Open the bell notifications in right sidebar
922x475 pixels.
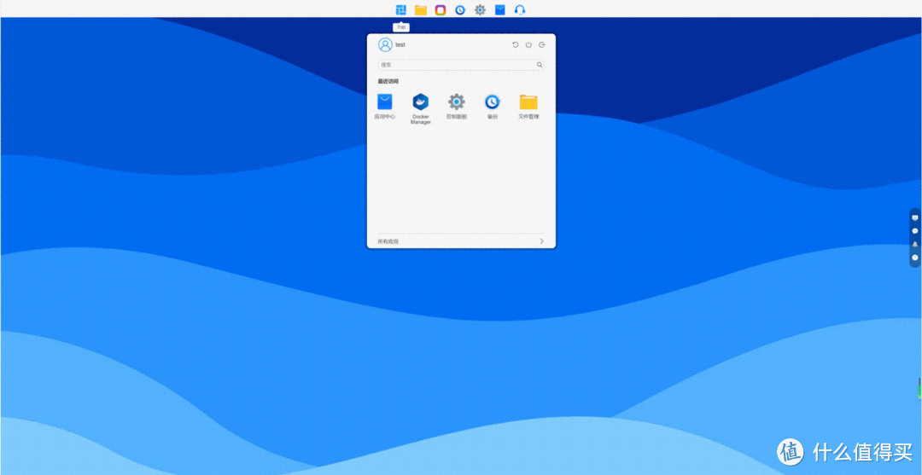click(x=915, y=244)
